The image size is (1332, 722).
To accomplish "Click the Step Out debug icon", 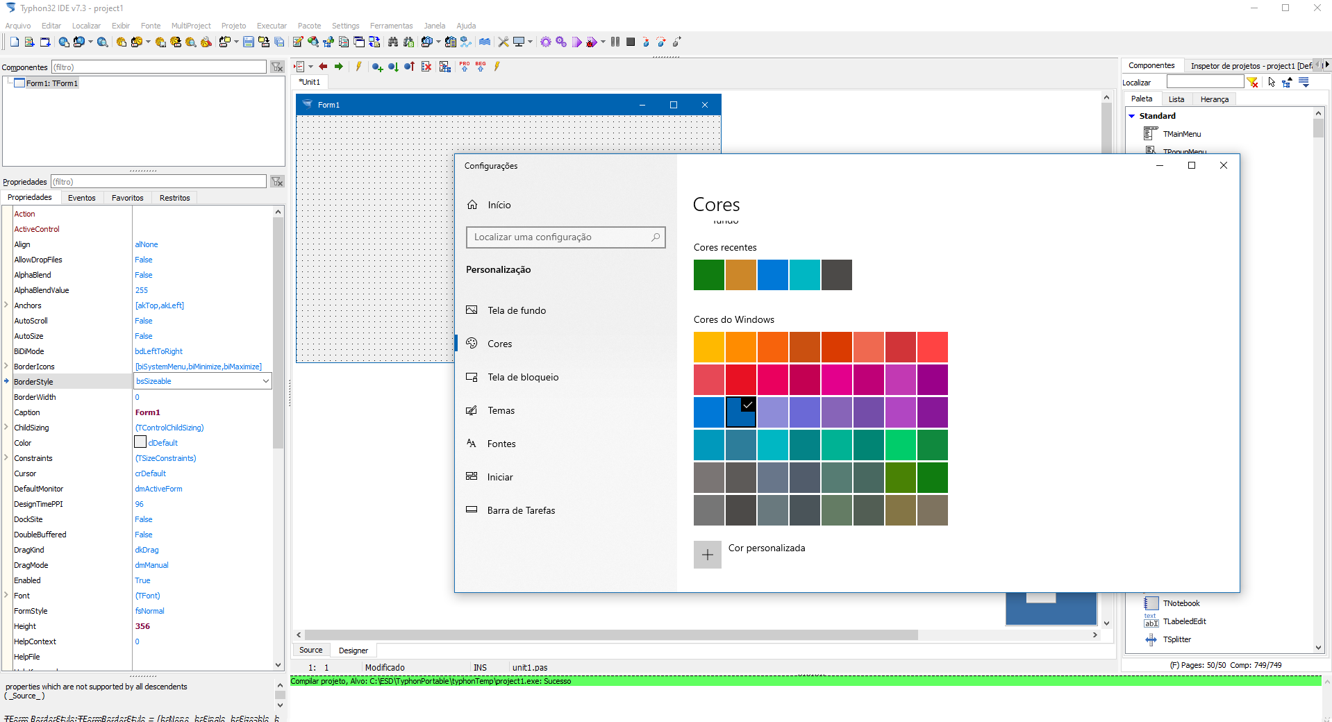I will point(676,42).
